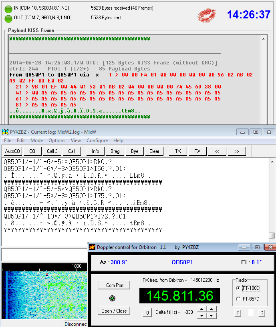The image size is (276, 327).
Task: Click the white square next to T button
Action: tap(251, 313)
